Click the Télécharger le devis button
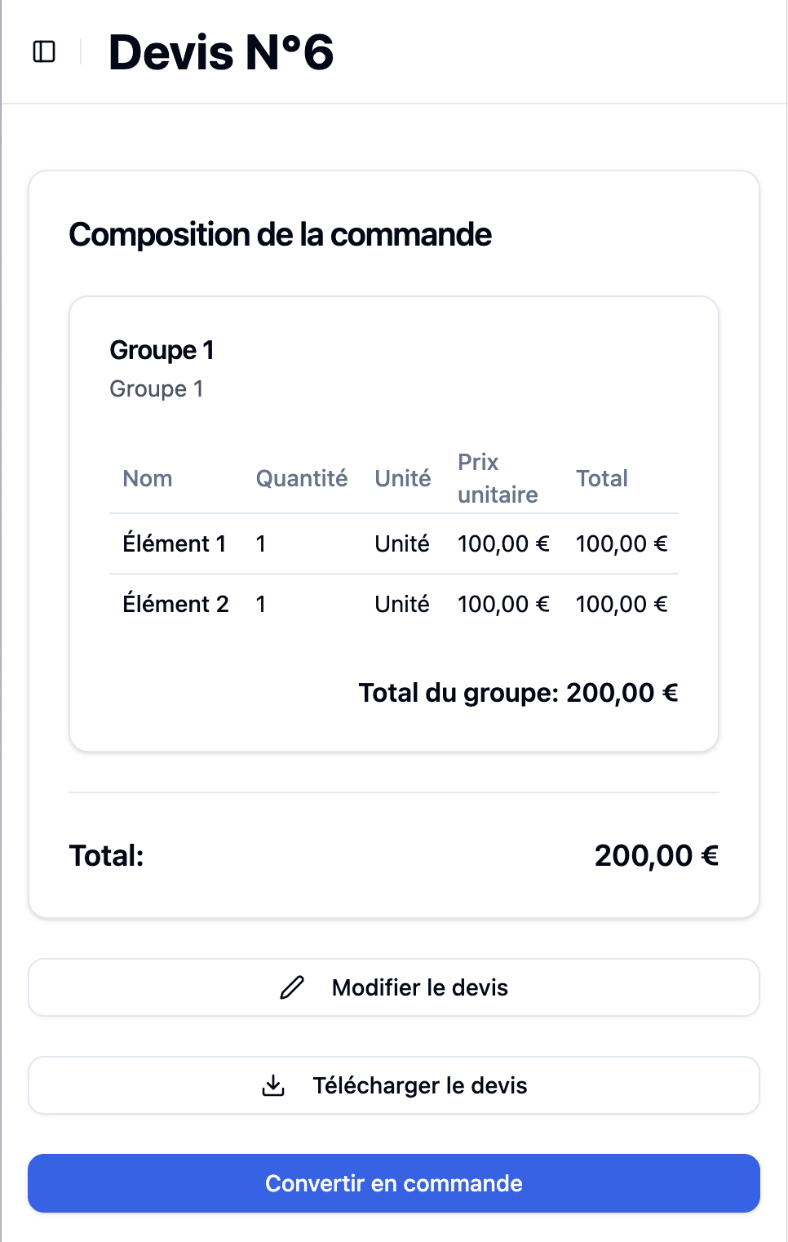788x1242 pixels. coord(394,1085)
